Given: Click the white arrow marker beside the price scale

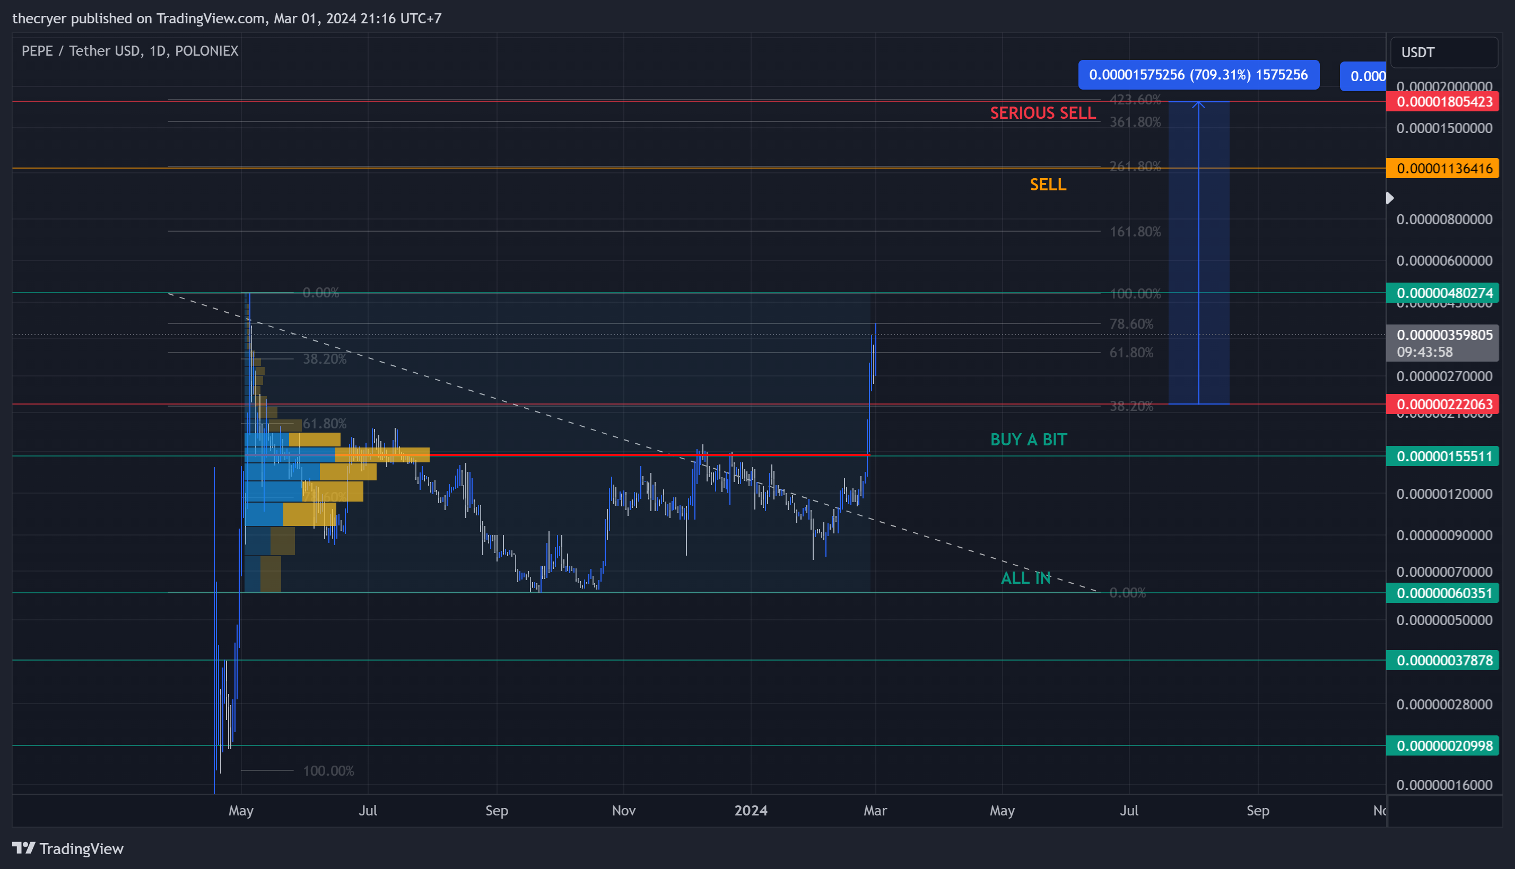Looking at the screenshot, I should (x=1390, y=198).
